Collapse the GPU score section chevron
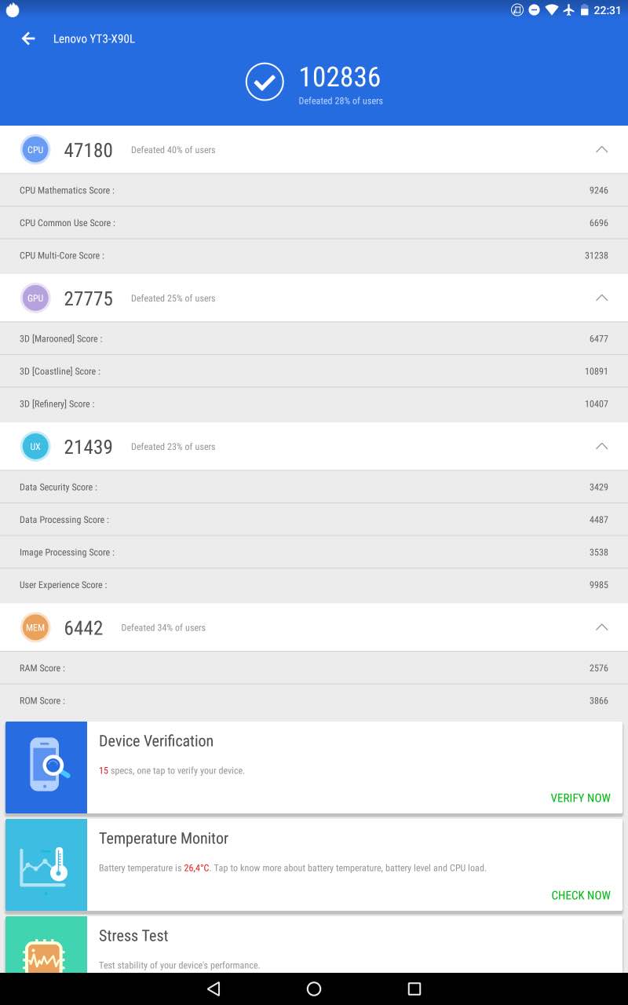The image size is (628, 1005). [601, 298]
